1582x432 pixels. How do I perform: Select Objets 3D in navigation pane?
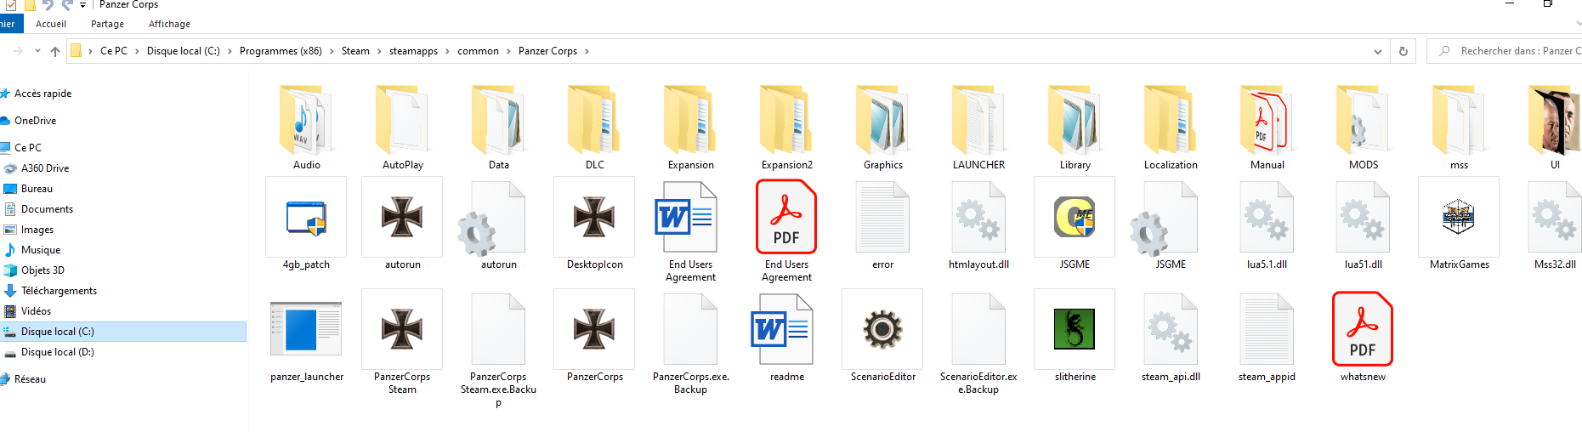(43, 270)
